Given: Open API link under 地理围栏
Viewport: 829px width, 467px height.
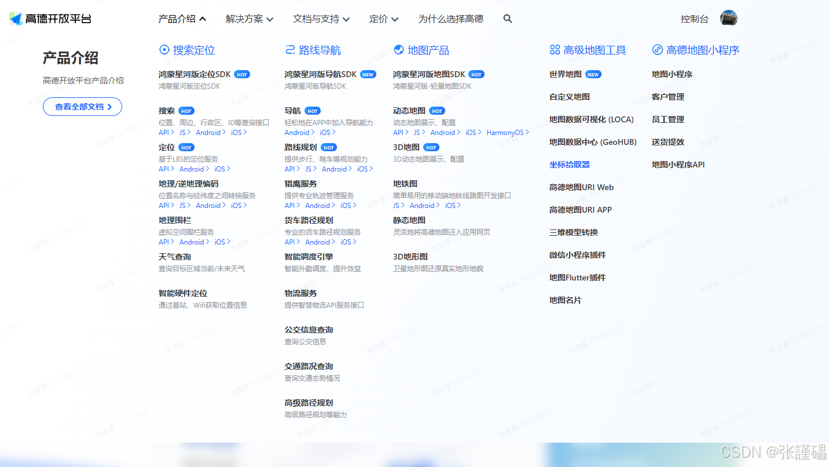Looking at the screenshot, I should tap(166, 242).
